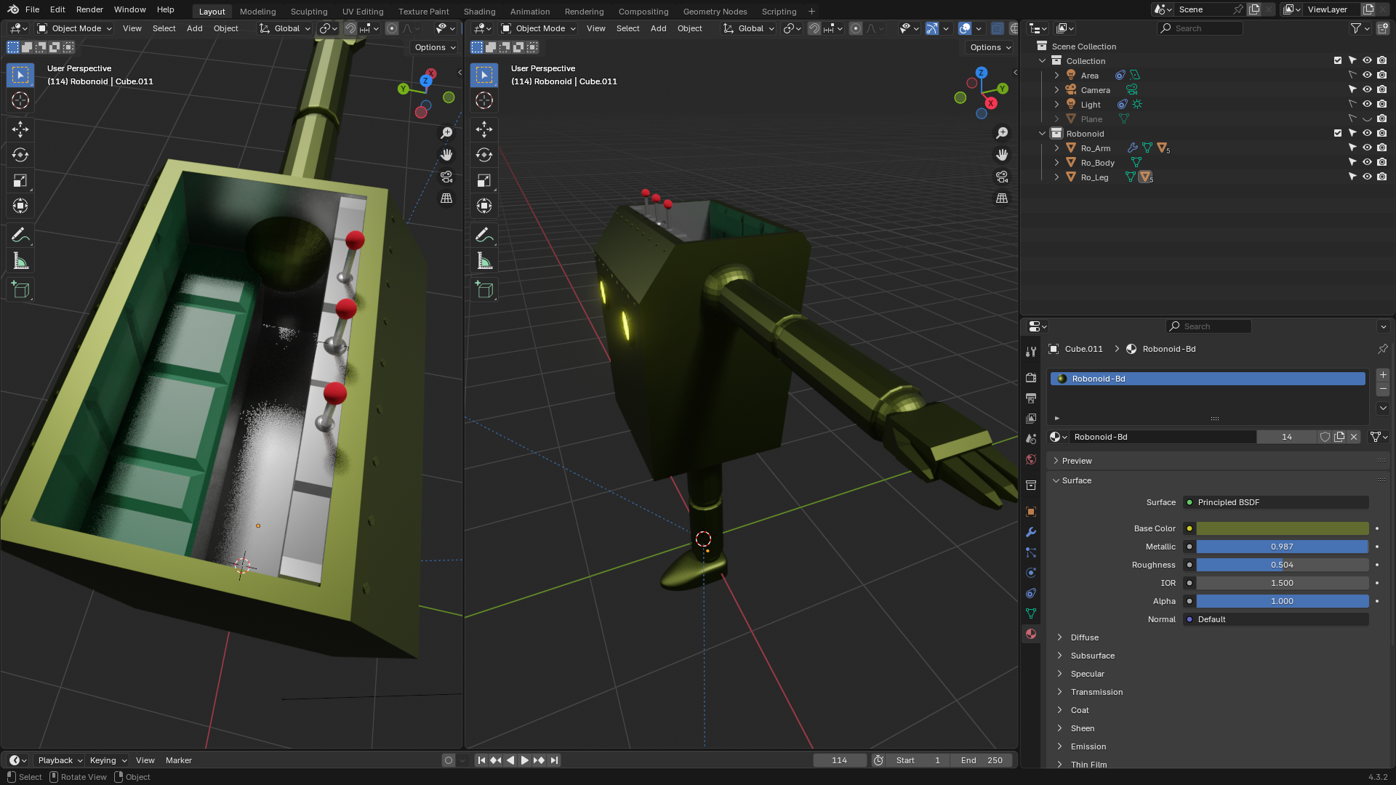The height and width of the screenshot is (785, 1396).
Task: Toggle camera view in right viewport
Action: point(1002,177)
